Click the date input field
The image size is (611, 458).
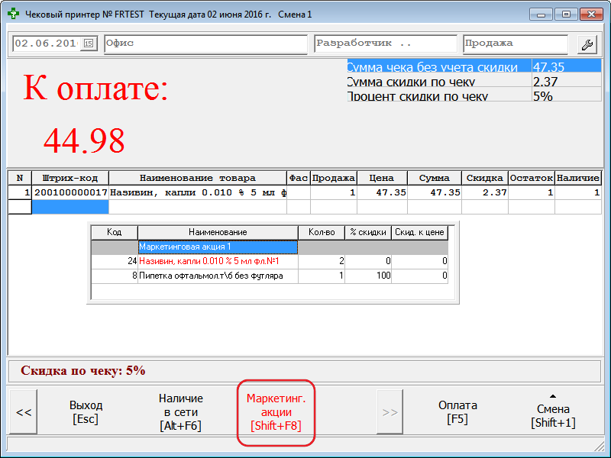pyautogui.click(x=46, y=44)
